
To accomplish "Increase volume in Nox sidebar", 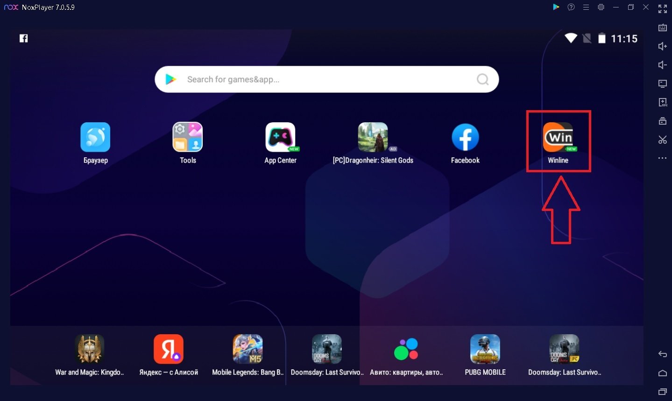I will pyautogui.click(x=662, y=46).
